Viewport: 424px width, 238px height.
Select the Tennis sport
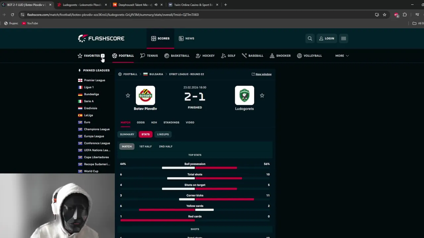pos(149,56)
